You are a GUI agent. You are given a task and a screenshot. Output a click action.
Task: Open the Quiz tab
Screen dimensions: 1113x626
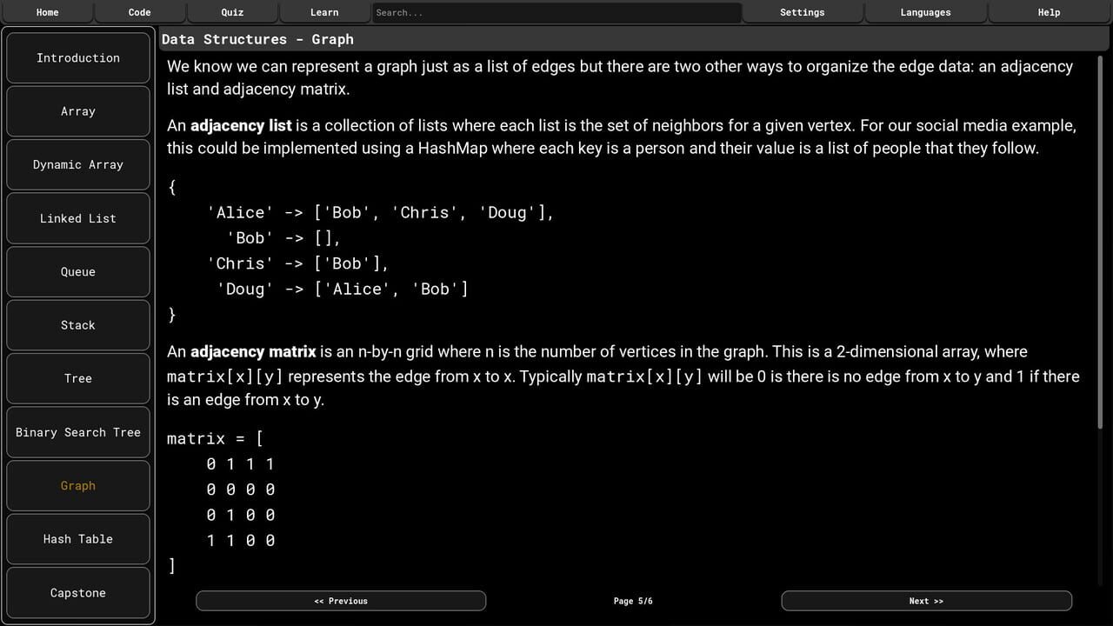click(231, 12)
